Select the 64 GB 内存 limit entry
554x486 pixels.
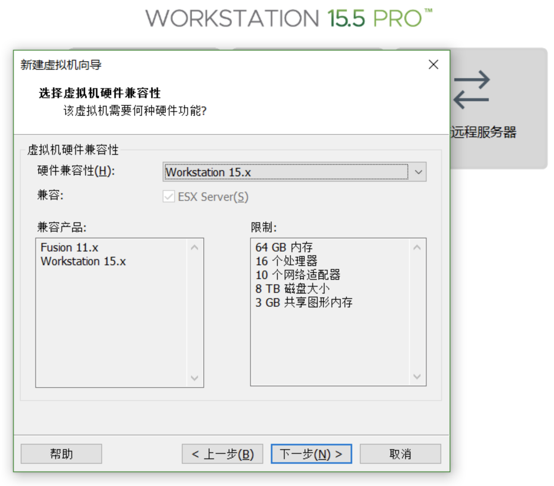(284, 248)
